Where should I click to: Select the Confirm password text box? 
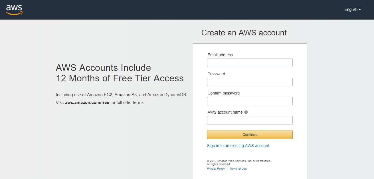[x=250, y=101]
